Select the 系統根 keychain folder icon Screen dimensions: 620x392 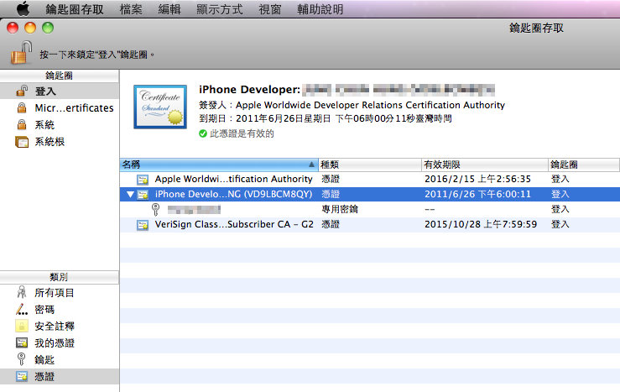pos(22,142)
